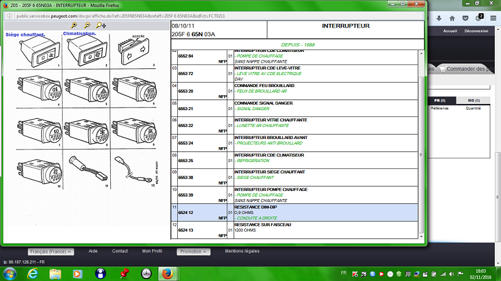Open the Pocket icon in Firefox toolbar
Viewport: 501px width, 281px height.
pos(465,18)
